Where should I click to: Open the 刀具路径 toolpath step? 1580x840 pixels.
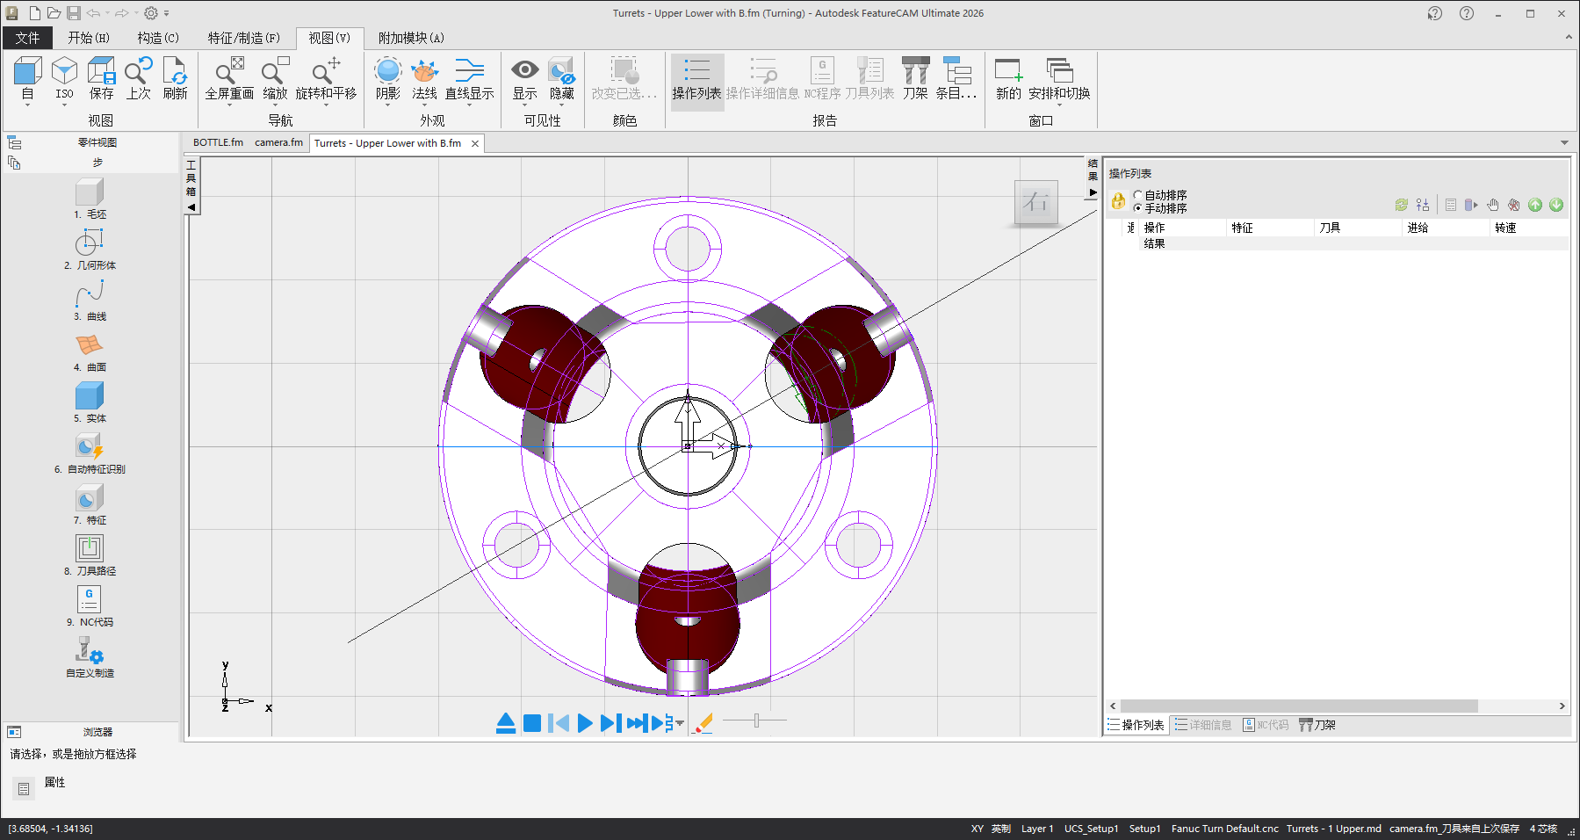point(89,549)
